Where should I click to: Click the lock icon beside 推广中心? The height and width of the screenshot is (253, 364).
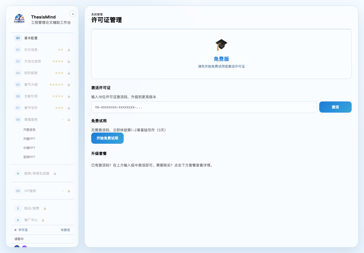(x=43, y=220)
